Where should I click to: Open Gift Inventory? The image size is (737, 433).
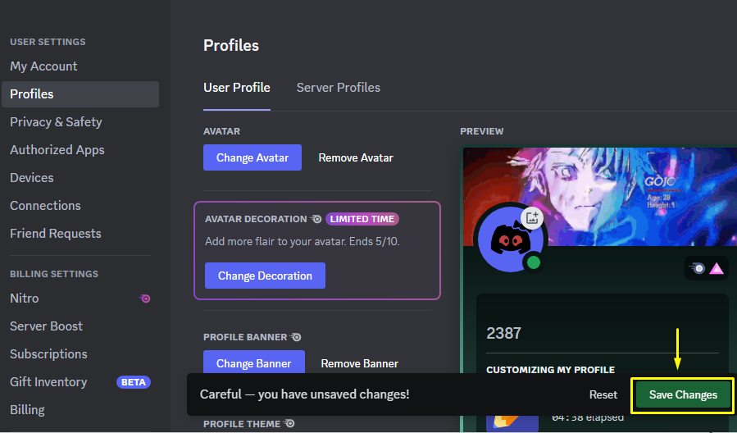pos(48,382)
